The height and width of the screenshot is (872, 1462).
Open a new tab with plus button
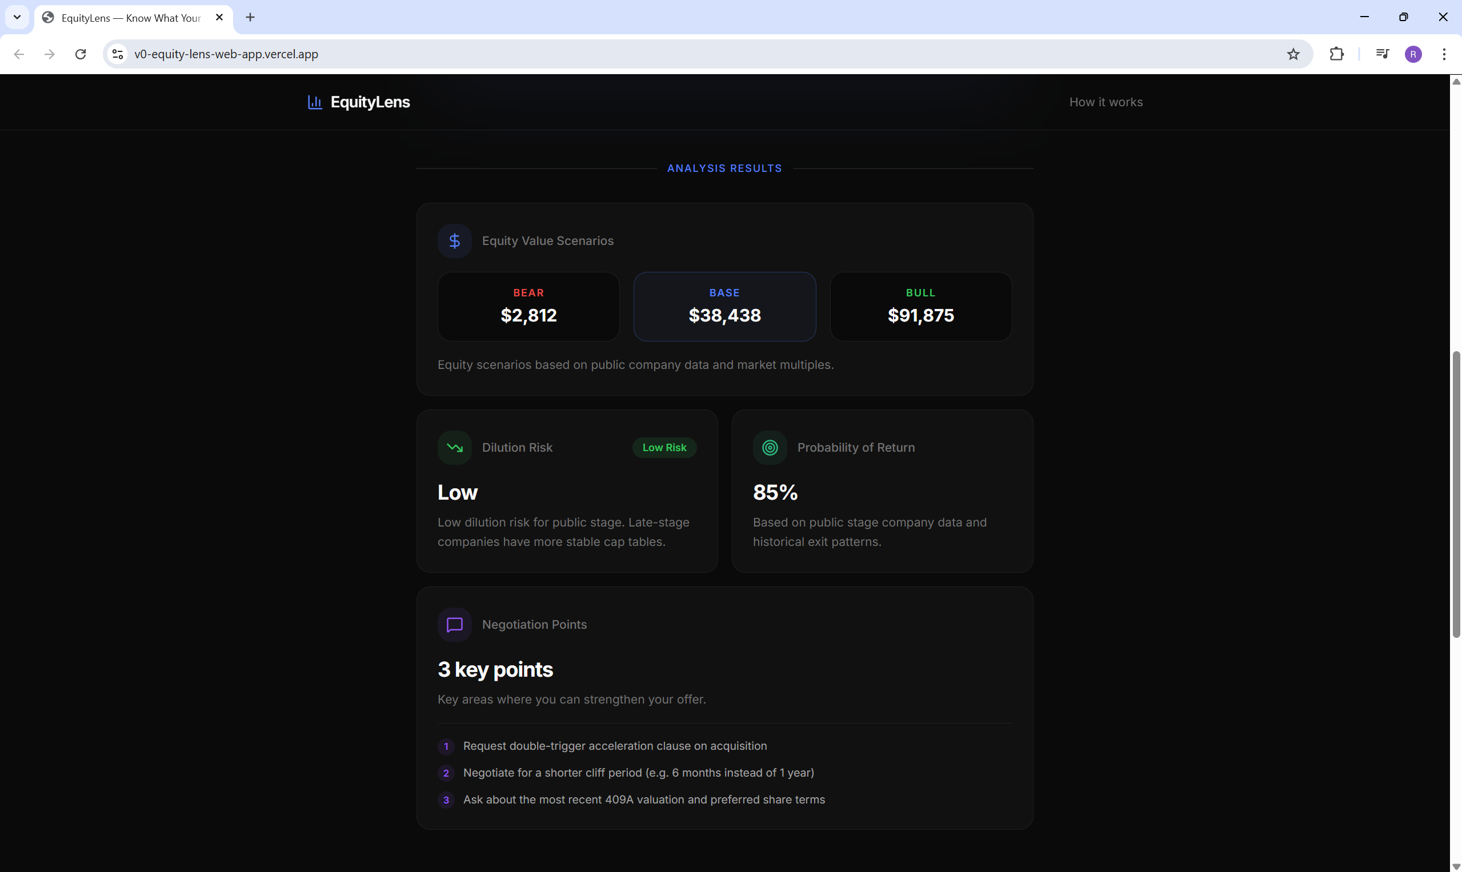pyautogui.click(x=250, y=18)
